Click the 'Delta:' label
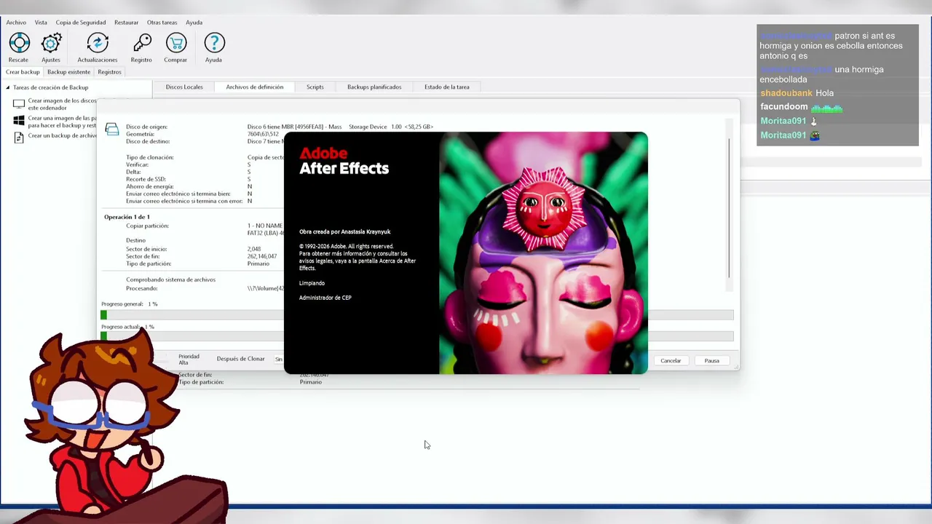Image resolution: width=932 pixels, height=524 pixels. (x=133, y=172)
